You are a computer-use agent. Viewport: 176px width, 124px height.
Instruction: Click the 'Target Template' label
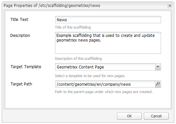[26, 67]
